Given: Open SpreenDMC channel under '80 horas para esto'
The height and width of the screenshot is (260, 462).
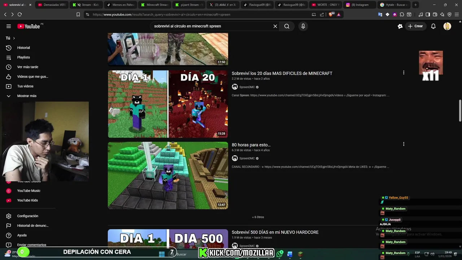Looking at the screenshot, I should tap(247, 158).
